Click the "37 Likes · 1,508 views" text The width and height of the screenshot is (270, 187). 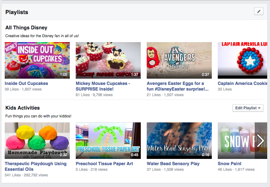(165, 170)
